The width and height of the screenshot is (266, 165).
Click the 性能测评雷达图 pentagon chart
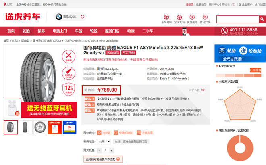240,104
